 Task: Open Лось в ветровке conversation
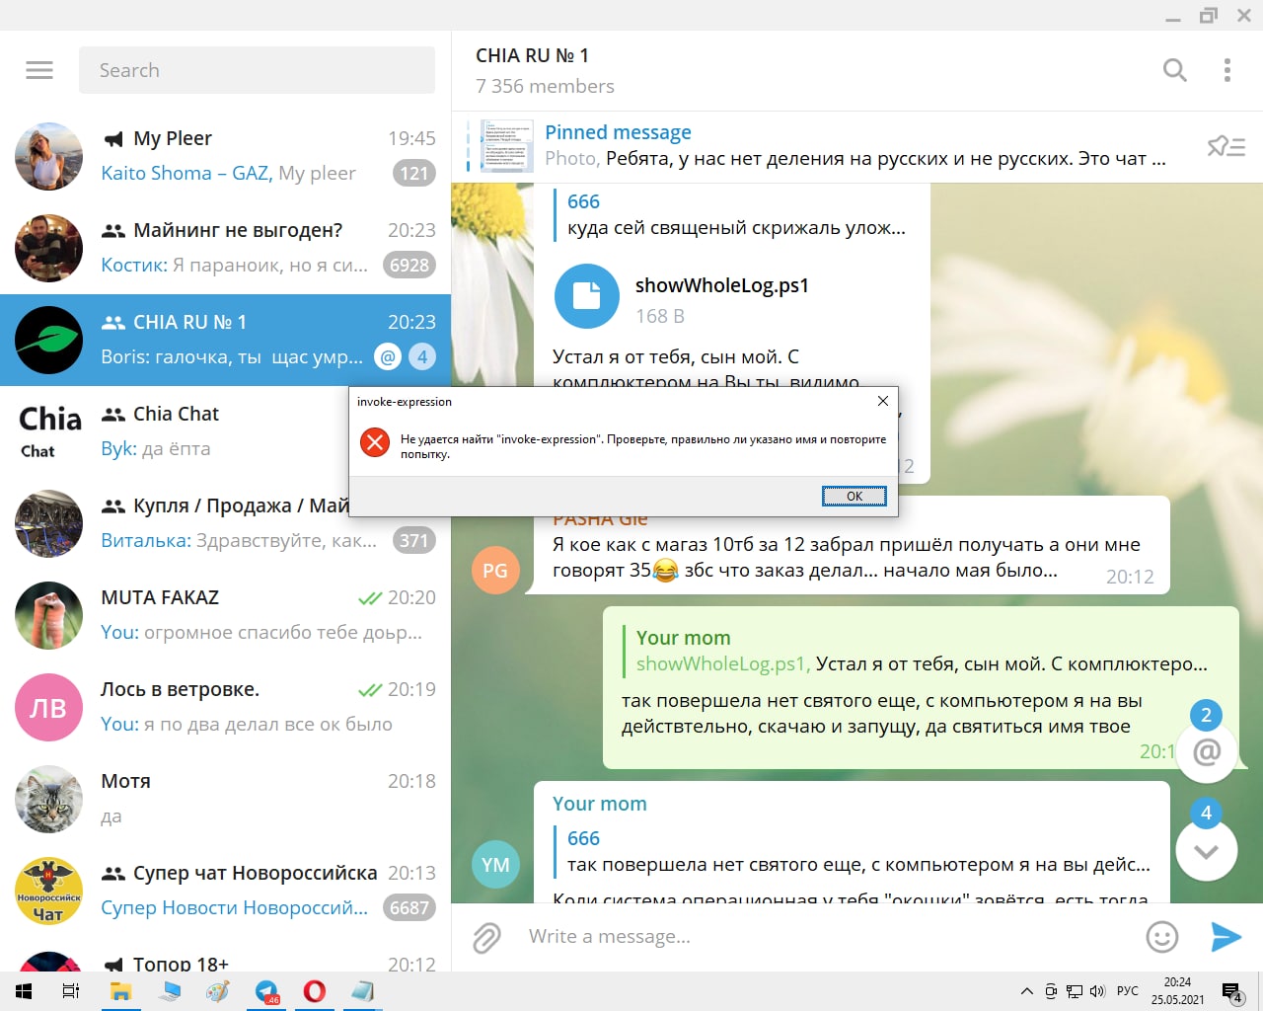point(225,707)
